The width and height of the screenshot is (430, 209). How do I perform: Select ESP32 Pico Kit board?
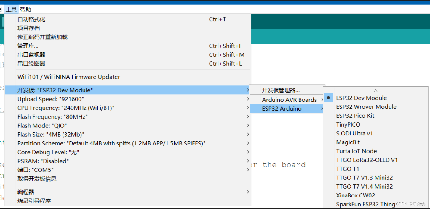tap(375, 116)
